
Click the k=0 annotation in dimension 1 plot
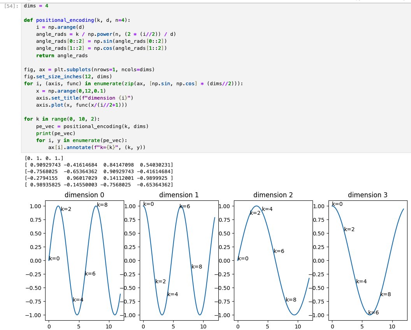pos(149,204)
